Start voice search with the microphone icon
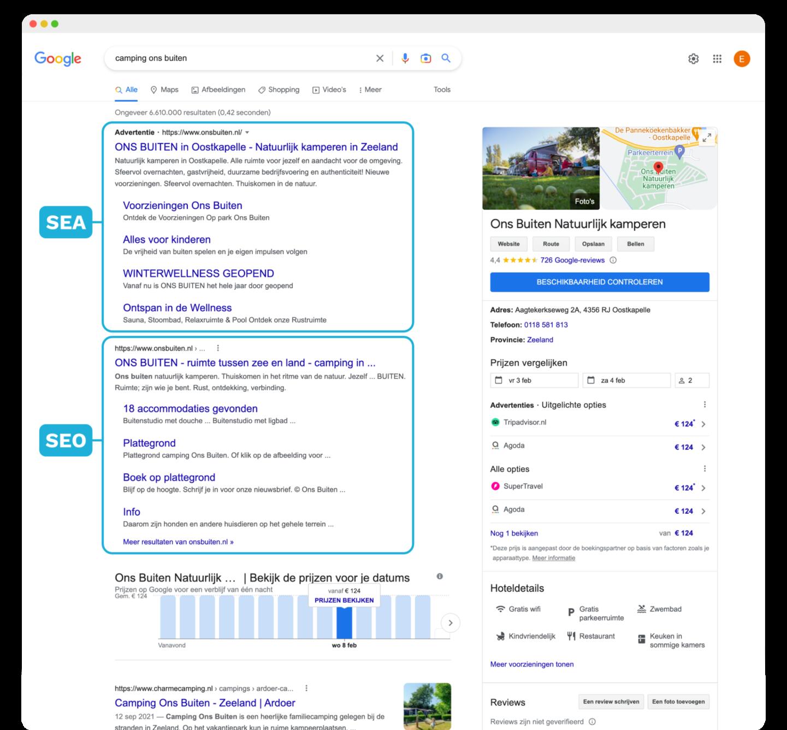 [405, 58]
